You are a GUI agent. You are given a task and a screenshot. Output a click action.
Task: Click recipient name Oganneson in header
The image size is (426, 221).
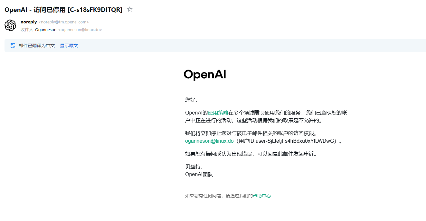pyautogui.click(x=46, y=30)
